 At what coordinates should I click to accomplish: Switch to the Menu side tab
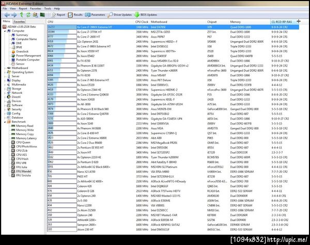click(7, 21)
